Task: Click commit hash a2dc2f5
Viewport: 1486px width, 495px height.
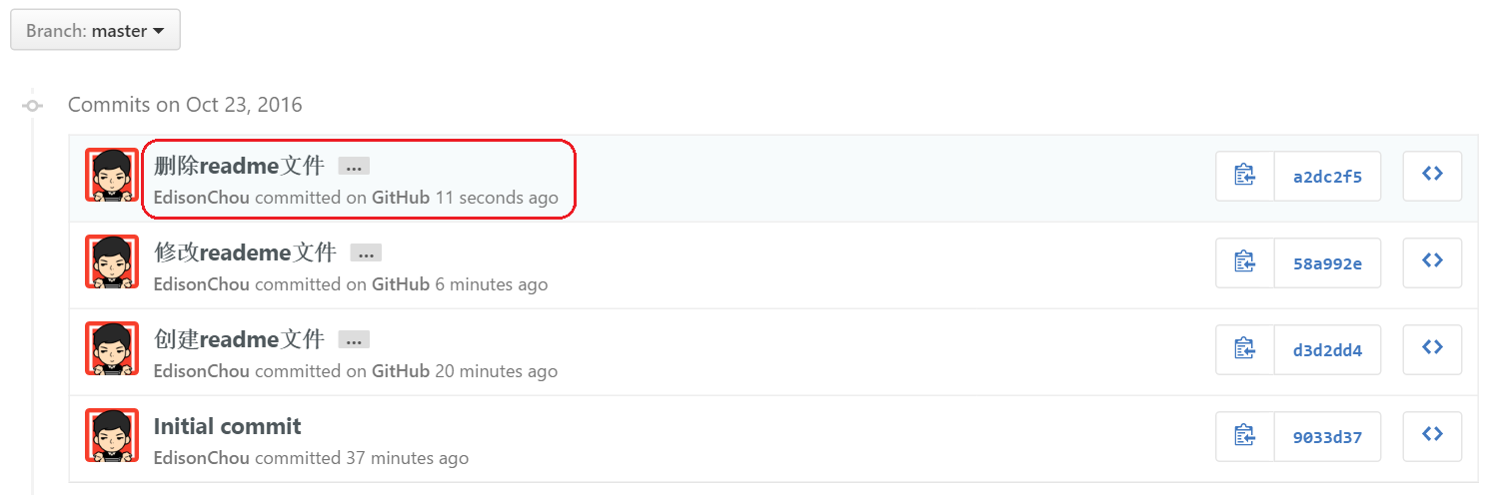Action: (x=1327, y=177)
